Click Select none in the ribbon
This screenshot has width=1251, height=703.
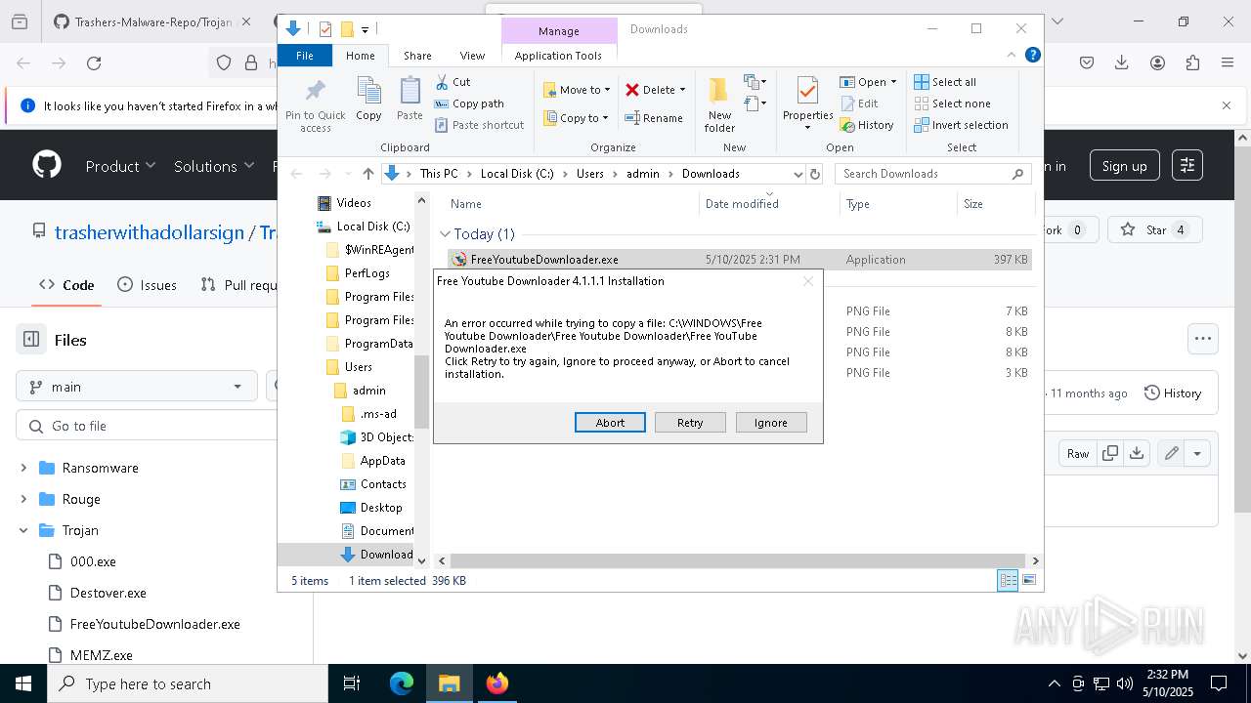[x=952, y=103]
